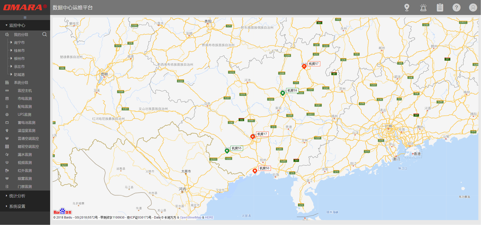Click the map location pin icon in header
The width and height of the screenshot is (481, 225).
[x=407, y=7]
